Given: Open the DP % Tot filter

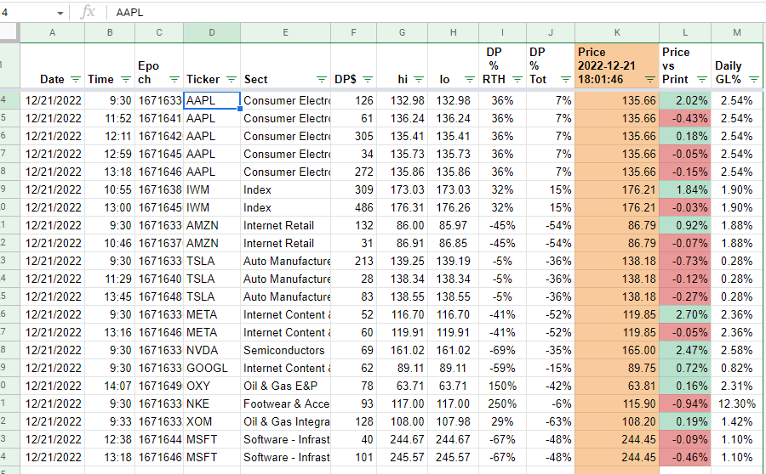Looking at the screenshot, I should [566, 80].
